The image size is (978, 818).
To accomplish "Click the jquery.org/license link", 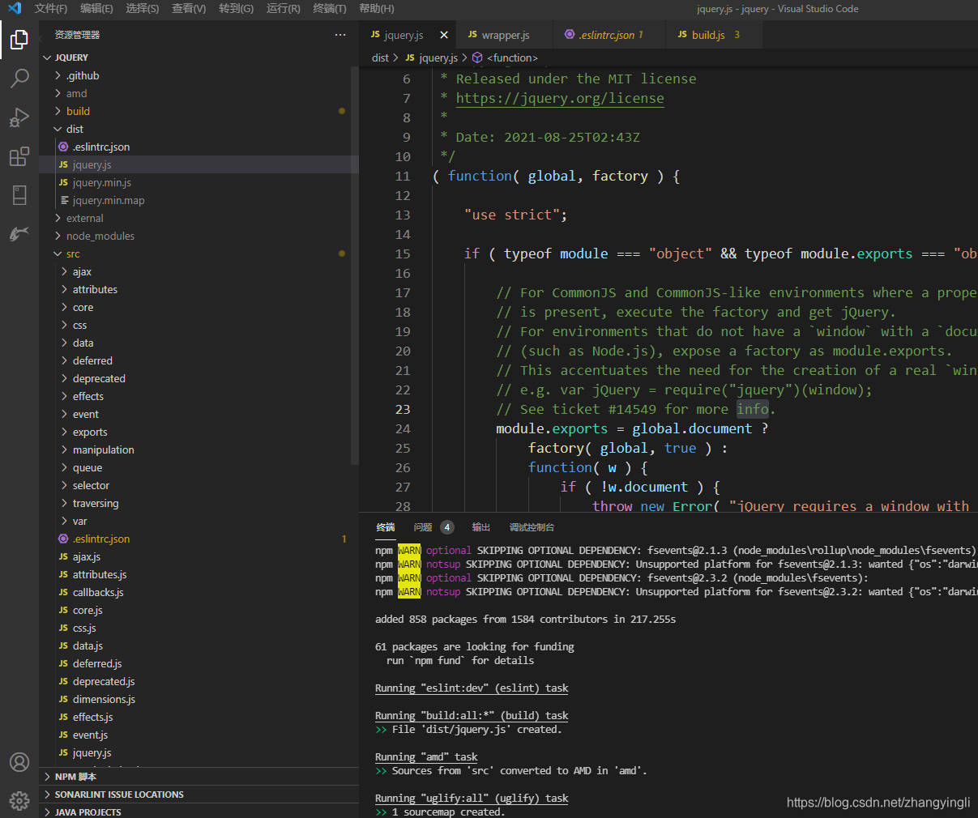I will click(560, 98).
